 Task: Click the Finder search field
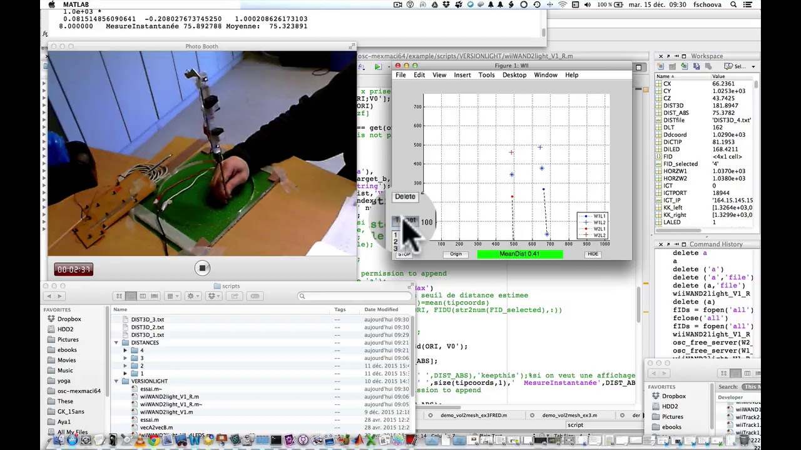pyautogui.click(x=354, y=296)
